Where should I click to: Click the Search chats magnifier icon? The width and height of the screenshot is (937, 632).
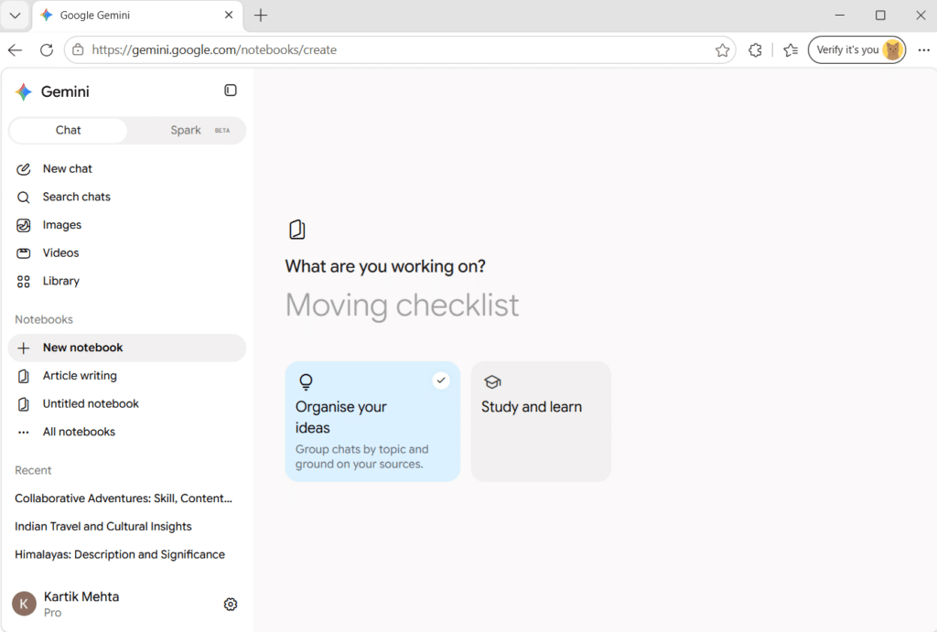(23, 198)
